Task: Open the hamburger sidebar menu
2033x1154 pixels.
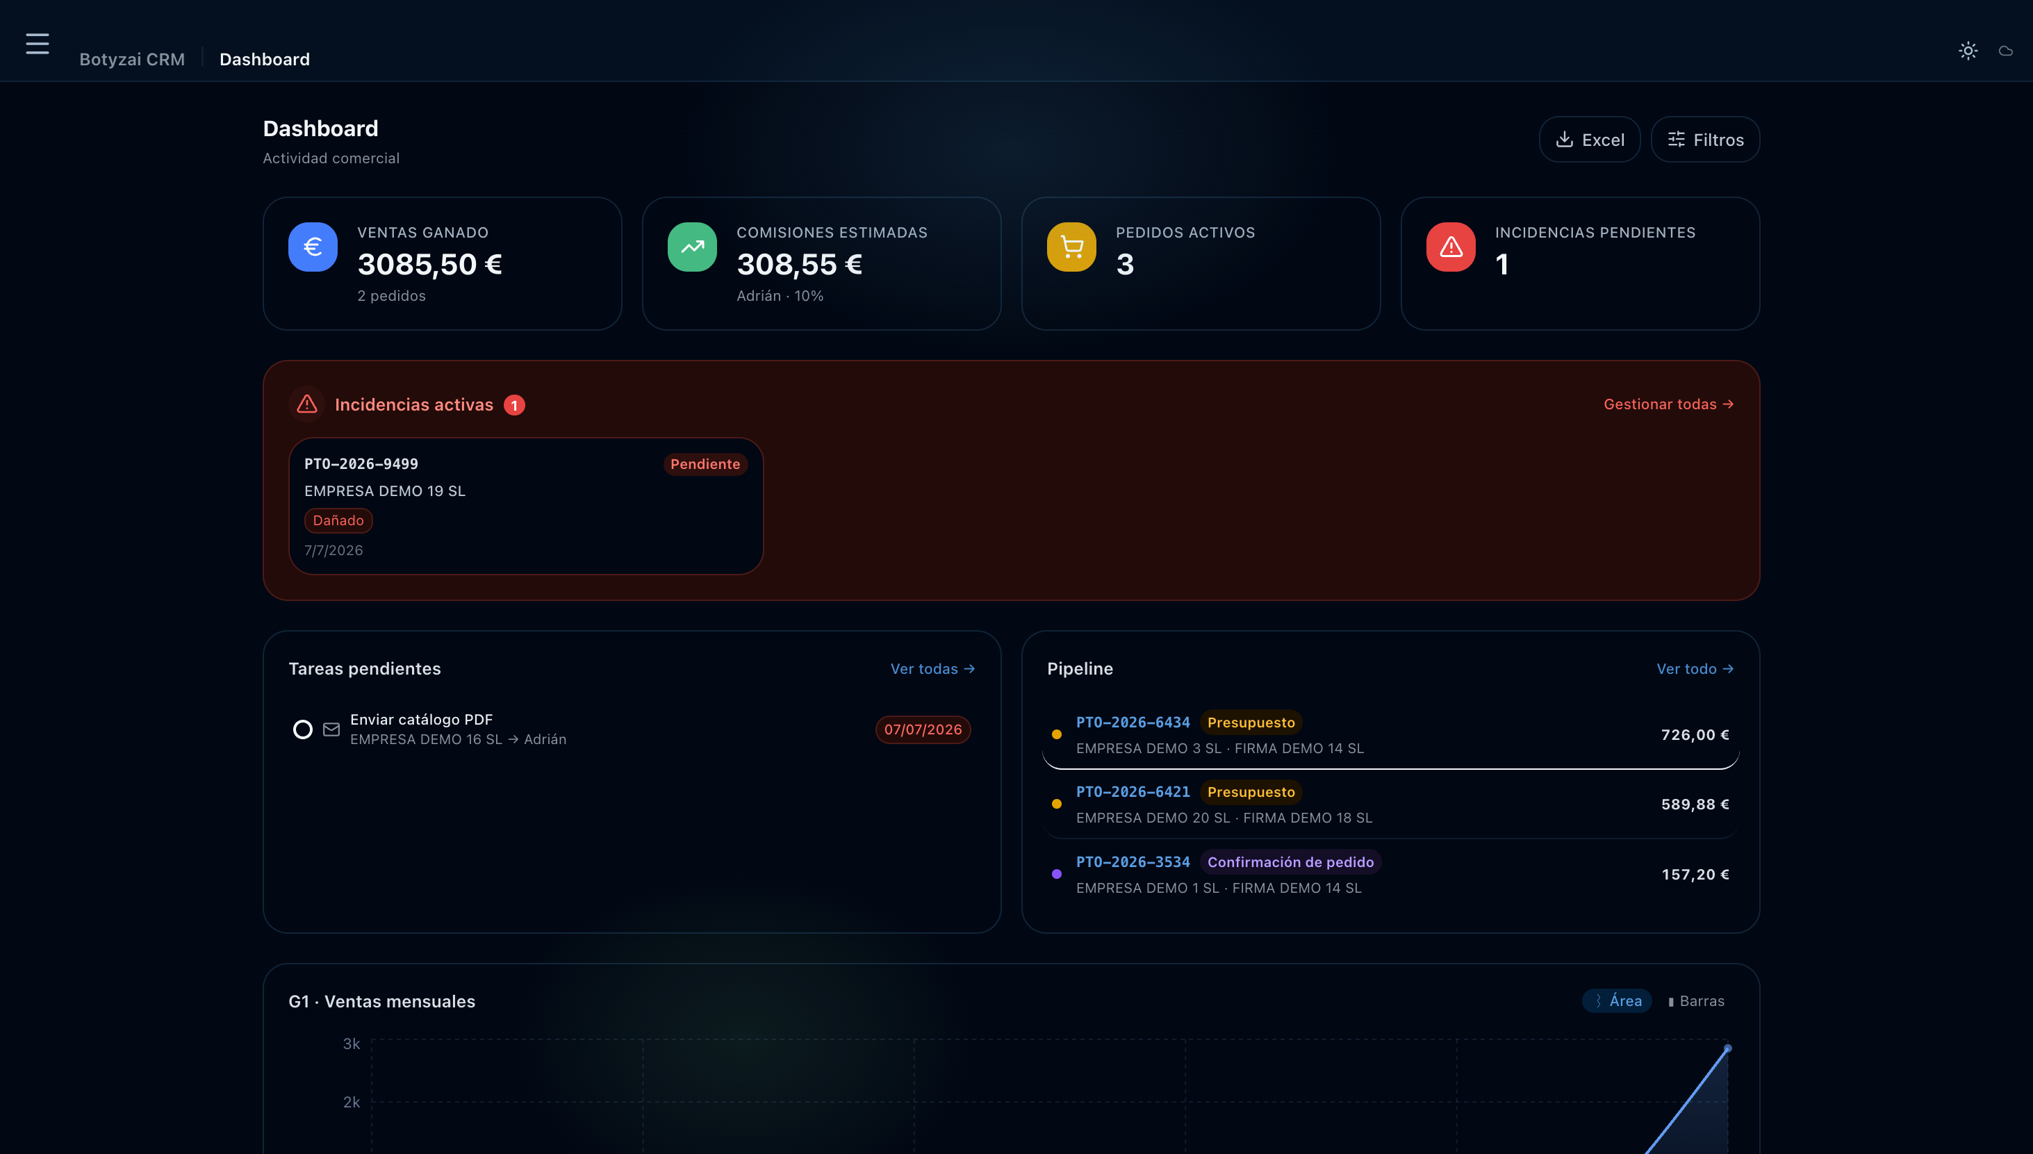Action: pos(38,44)
